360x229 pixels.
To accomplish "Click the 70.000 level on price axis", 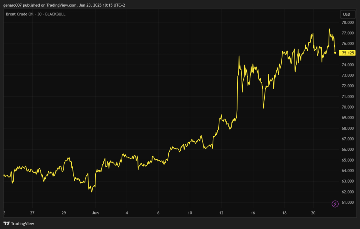I will 348,107.
